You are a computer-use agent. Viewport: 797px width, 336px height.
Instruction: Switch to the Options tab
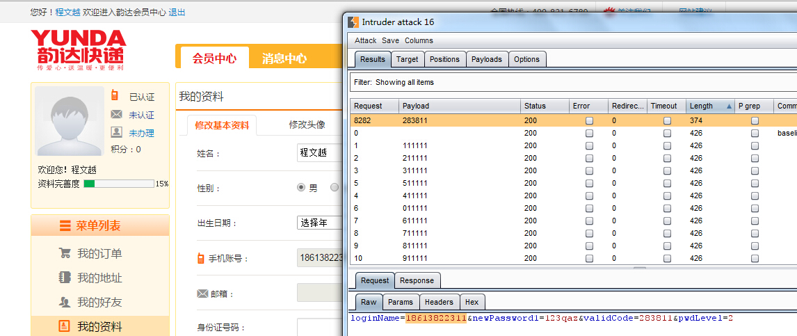[x=526, y=59]
